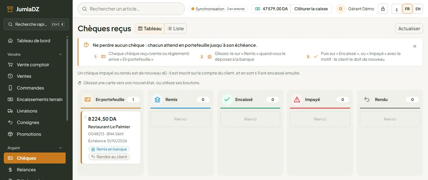Switch to Tableau view
This screenshot has width=428, height=180.
point(150,28)
